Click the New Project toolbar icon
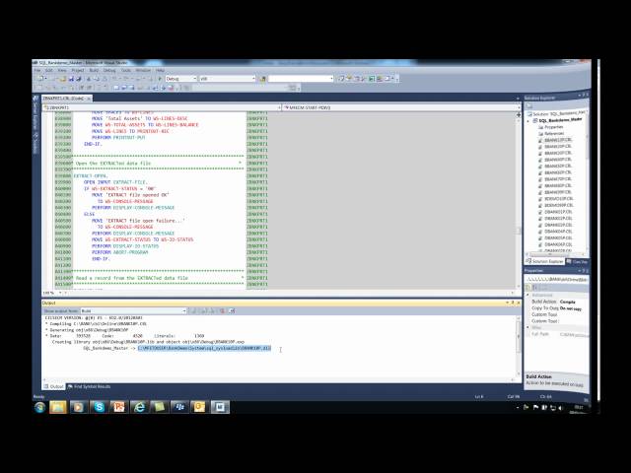Image resolution: width=631 pixels, height=473 pixels. coord(40,79)
